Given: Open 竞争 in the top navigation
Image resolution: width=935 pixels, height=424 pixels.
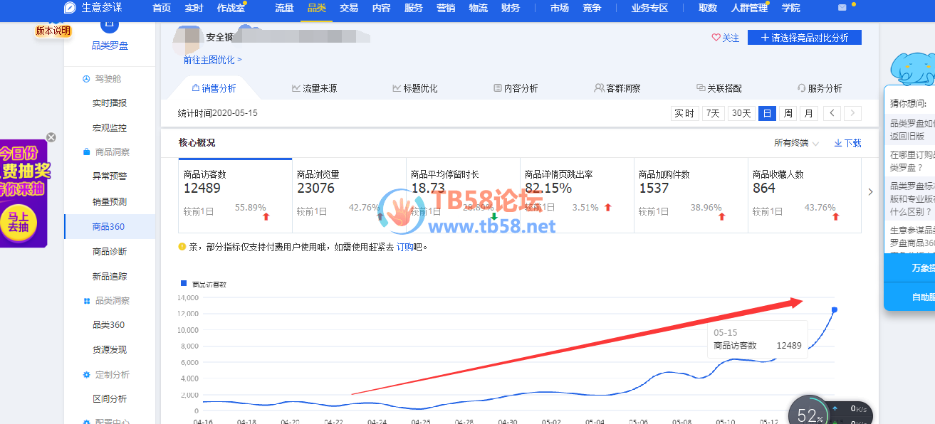Looking at the screenshot, I should coord(592,8).
